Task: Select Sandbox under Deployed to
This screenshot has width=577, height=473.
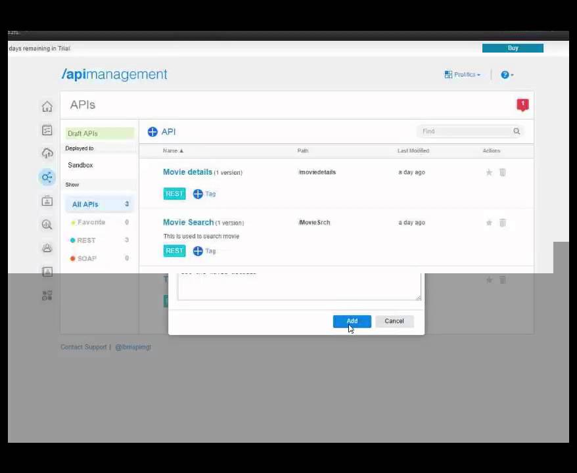Action: click(x=80, y=165)
